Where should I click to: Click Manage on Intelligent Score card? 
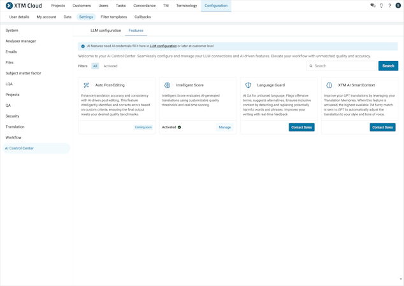point(225,127)
